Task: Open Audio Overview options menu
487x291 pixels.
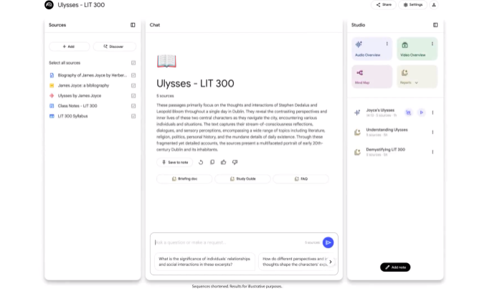Action: pyautogui.click(x=387, y=44)
